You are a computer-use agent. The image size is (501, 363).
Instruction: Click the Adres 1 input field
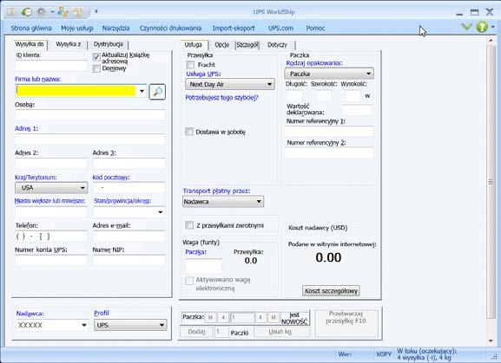tap(90, 139)
